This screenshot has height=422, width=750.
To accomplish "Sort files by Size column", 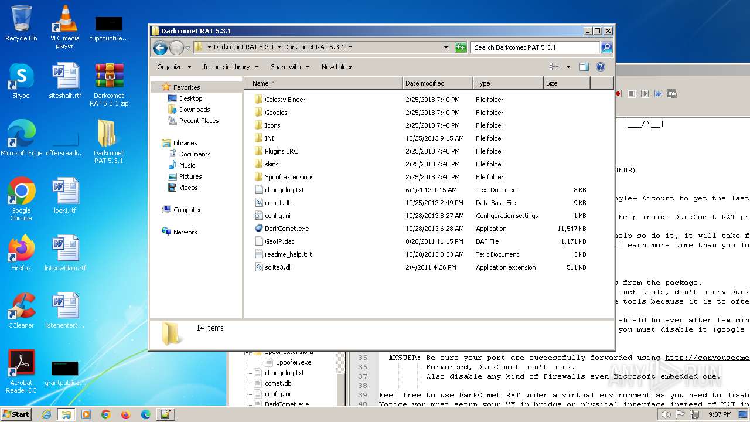I will (x=567, y=83).
